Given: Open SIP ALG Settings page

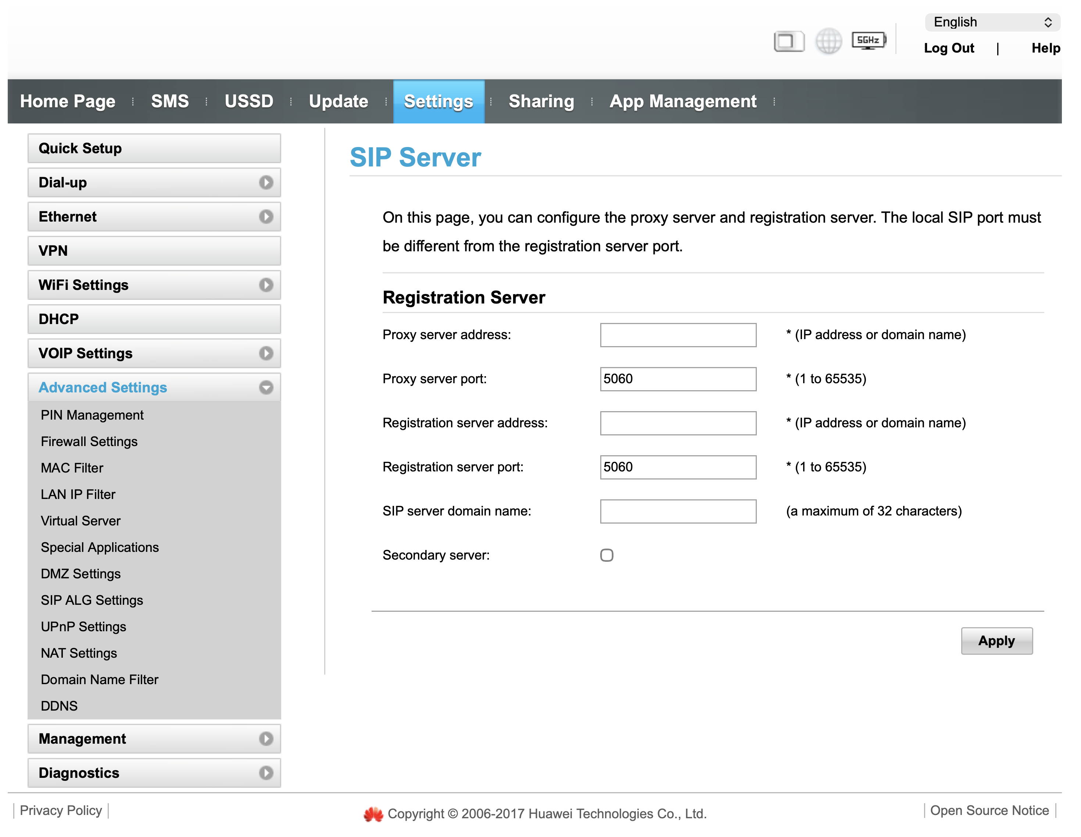Looking at the screenshot, I should coord(92,600).
